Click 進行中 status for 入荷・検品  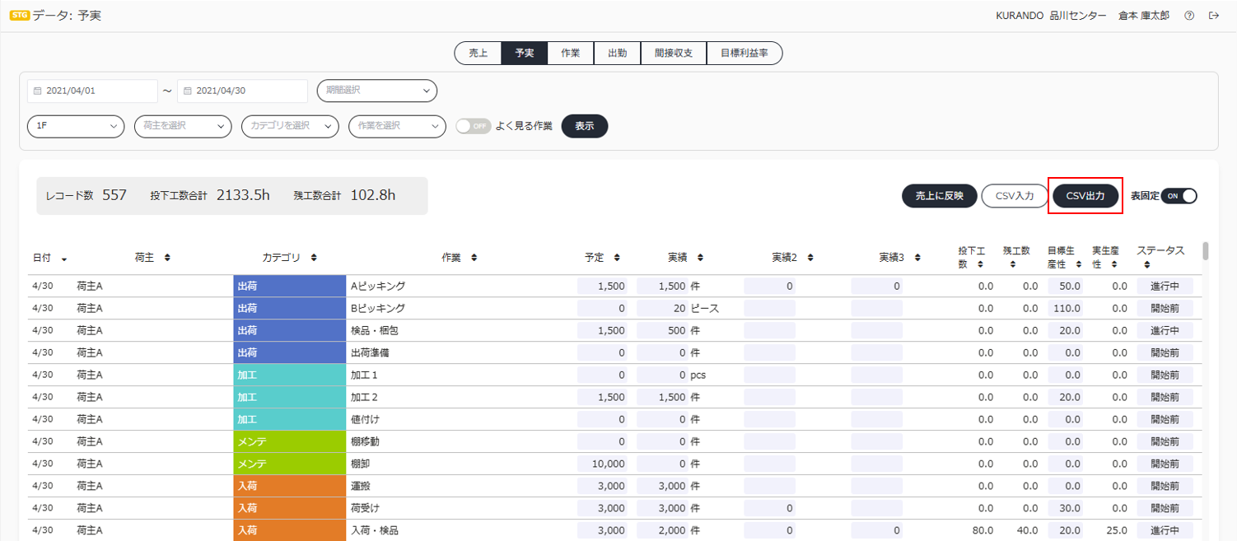(1165, 530)
